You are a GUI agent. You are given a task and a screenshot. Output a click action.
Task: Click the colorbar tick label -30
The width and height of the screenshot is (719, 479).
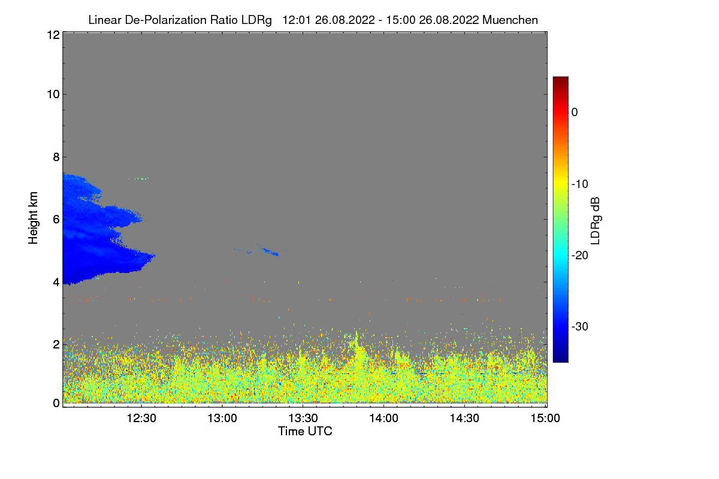[x=580, y=327]
